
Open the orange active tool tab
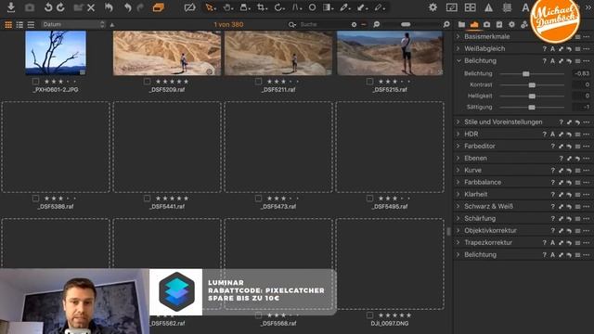click(474, 25)
